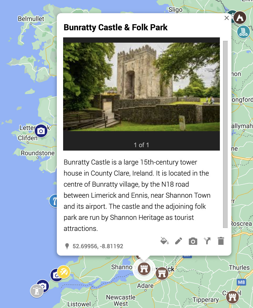Get directions via the fork arrow icon
The width and height of the screenshot is (253, 308).
(x=207, y=241)
